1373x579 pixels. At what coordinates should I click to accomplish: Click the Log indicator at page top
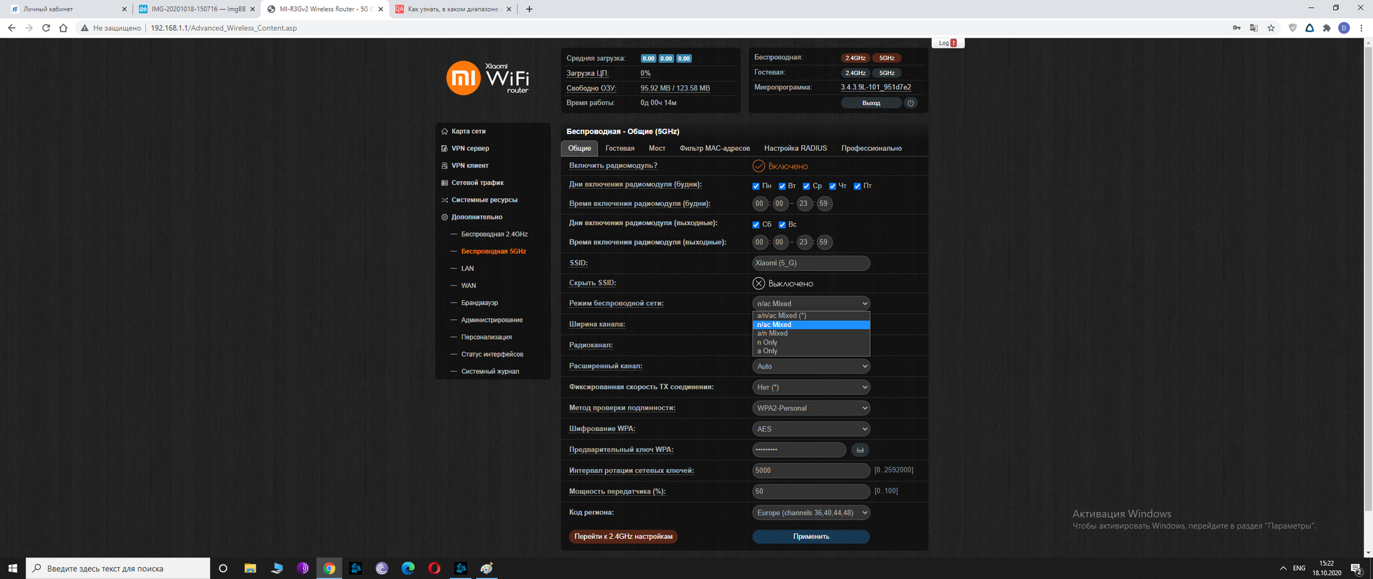(x=948, y=43)
